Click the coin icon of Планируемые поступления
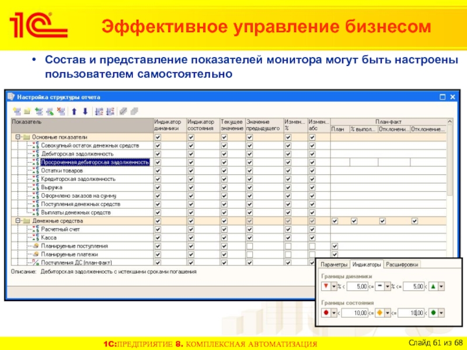This screenshot has width=467, height=350. coord(36,246)
